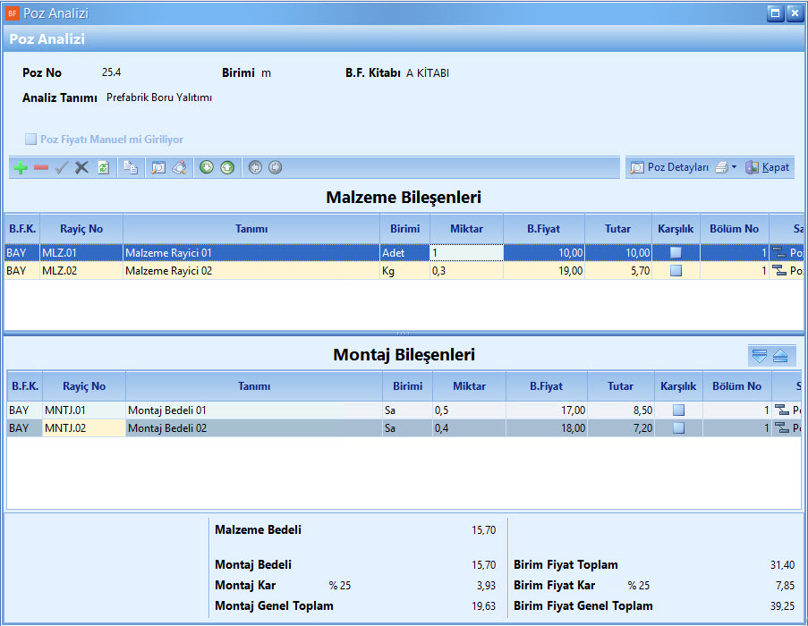Expand Montaj Bileşenleri panel with up arrow
This screenshot has height=626, width=808.
[x=780, y=356]
